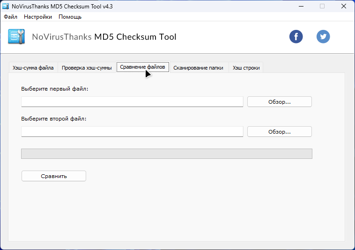Browse for the first file with Обзор
355x250 pixels.
(280, 101)
